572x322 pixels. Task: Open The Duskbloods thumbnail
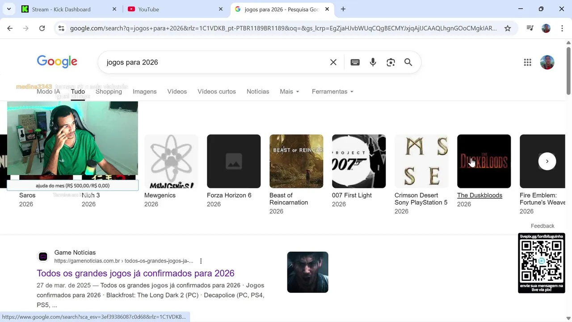484,161
